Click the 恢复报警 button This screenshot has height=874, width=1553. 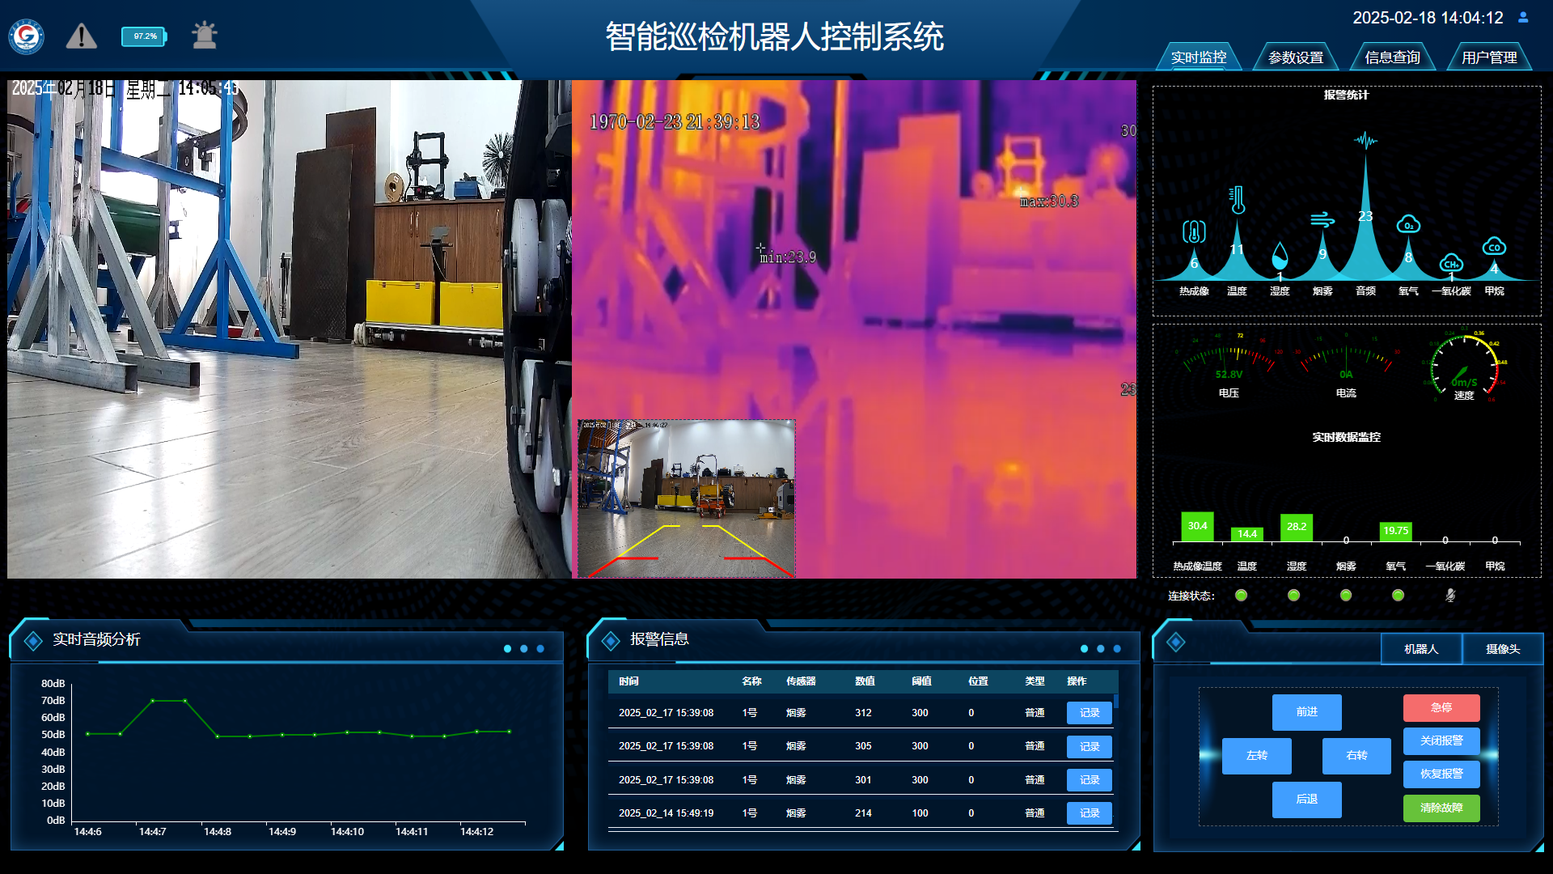[x=1441, y=774]
